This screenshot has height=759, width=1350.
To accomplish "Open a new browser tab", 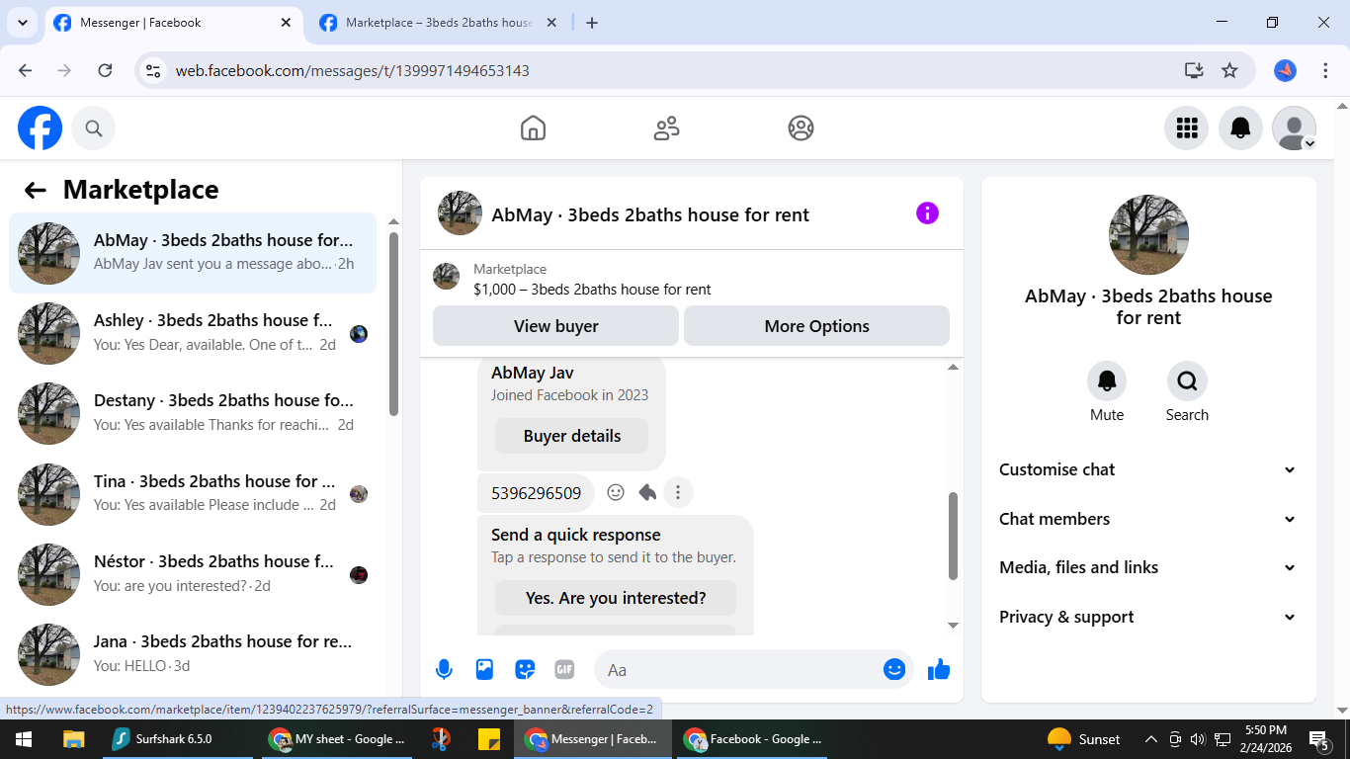I will coord(592,23).
